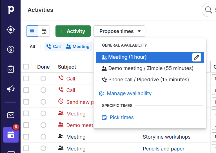Click Pick times under Specific Times
The height and width of the screenshot is (153, 216).
[x=121, y=117]
